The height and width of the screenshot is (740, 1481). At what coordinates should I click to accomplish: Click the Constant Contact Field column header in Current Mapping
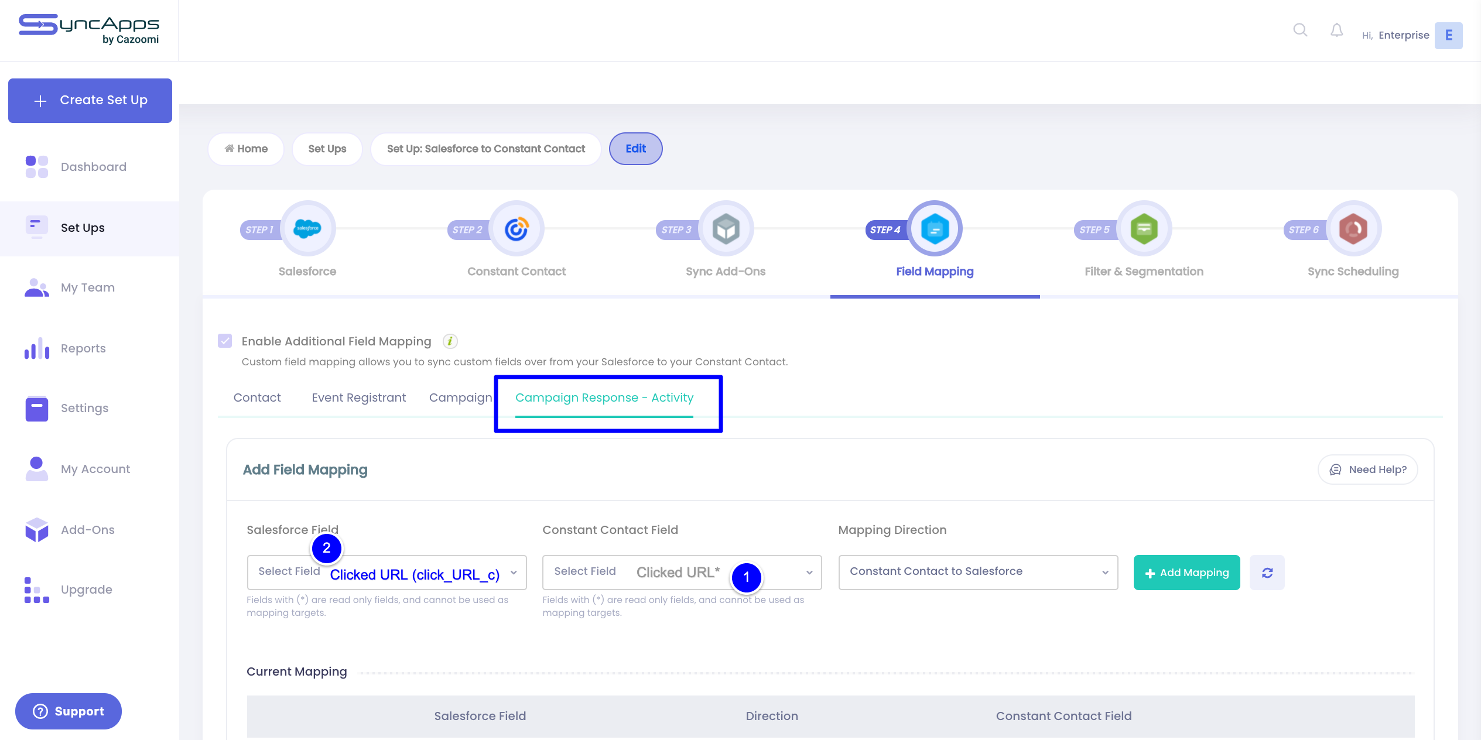pos(1063,716)
